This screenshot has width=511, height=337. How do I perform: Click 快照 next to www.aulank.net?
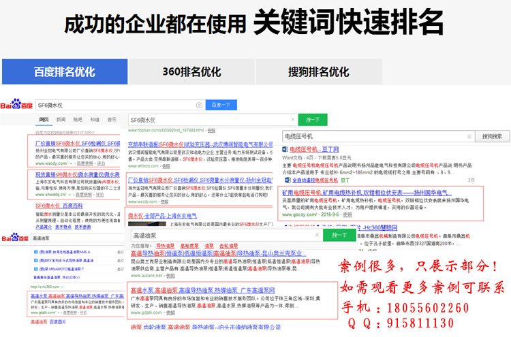(170, 276)
